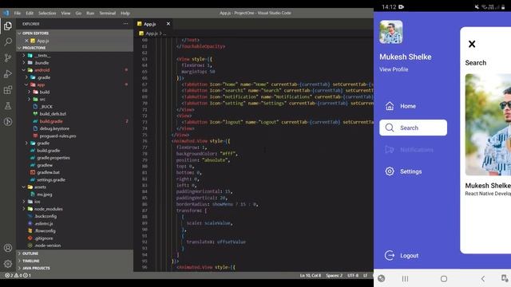The width and height of the screenshot is (511, 287).
Task: Click the Spaces: 2 status entry
Action: tap(334, 275)
